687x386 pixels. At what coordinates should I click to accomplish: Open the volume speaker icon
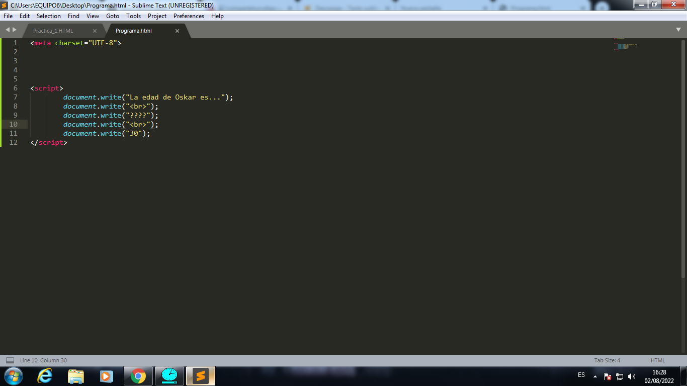pos(632,376)
